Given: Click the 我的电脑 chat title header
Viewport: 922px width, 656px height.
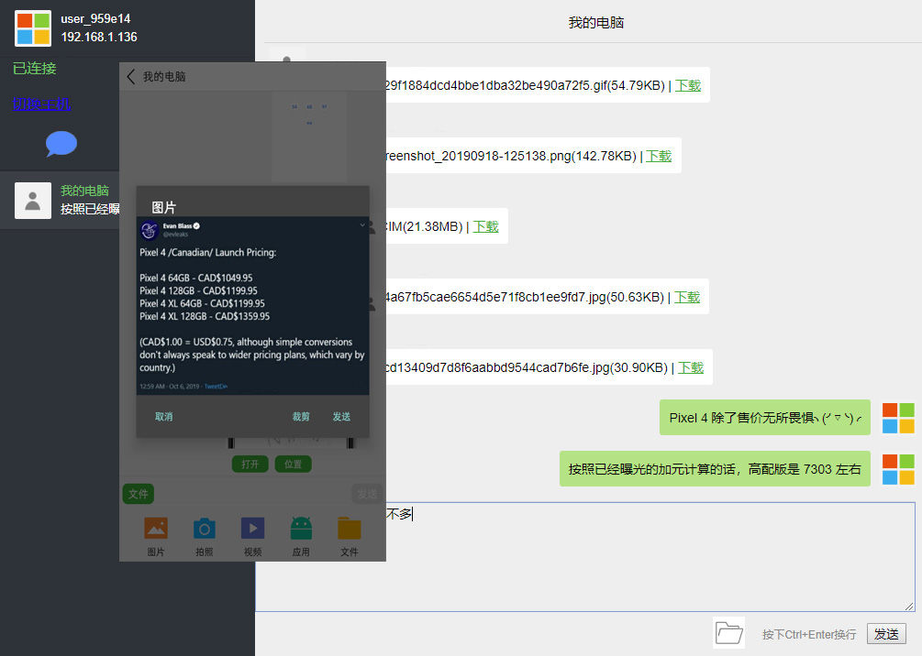Looking at the screenshot, I should click(x=595, y=22).
